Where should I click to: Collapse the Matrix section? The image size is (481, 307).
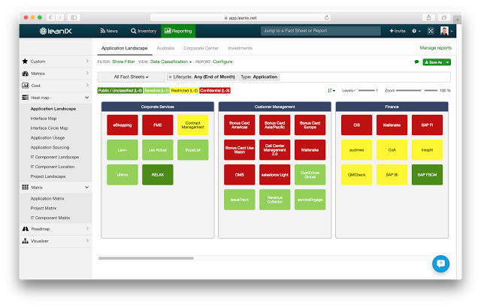point(56,187)
